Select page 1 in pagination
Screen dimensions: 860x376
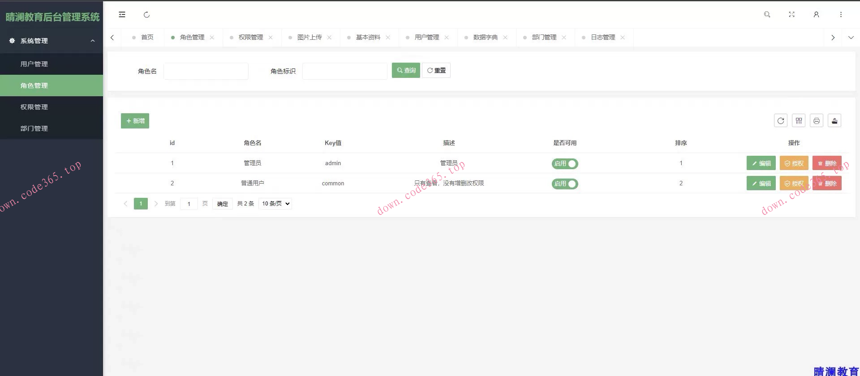pos(141,204)
